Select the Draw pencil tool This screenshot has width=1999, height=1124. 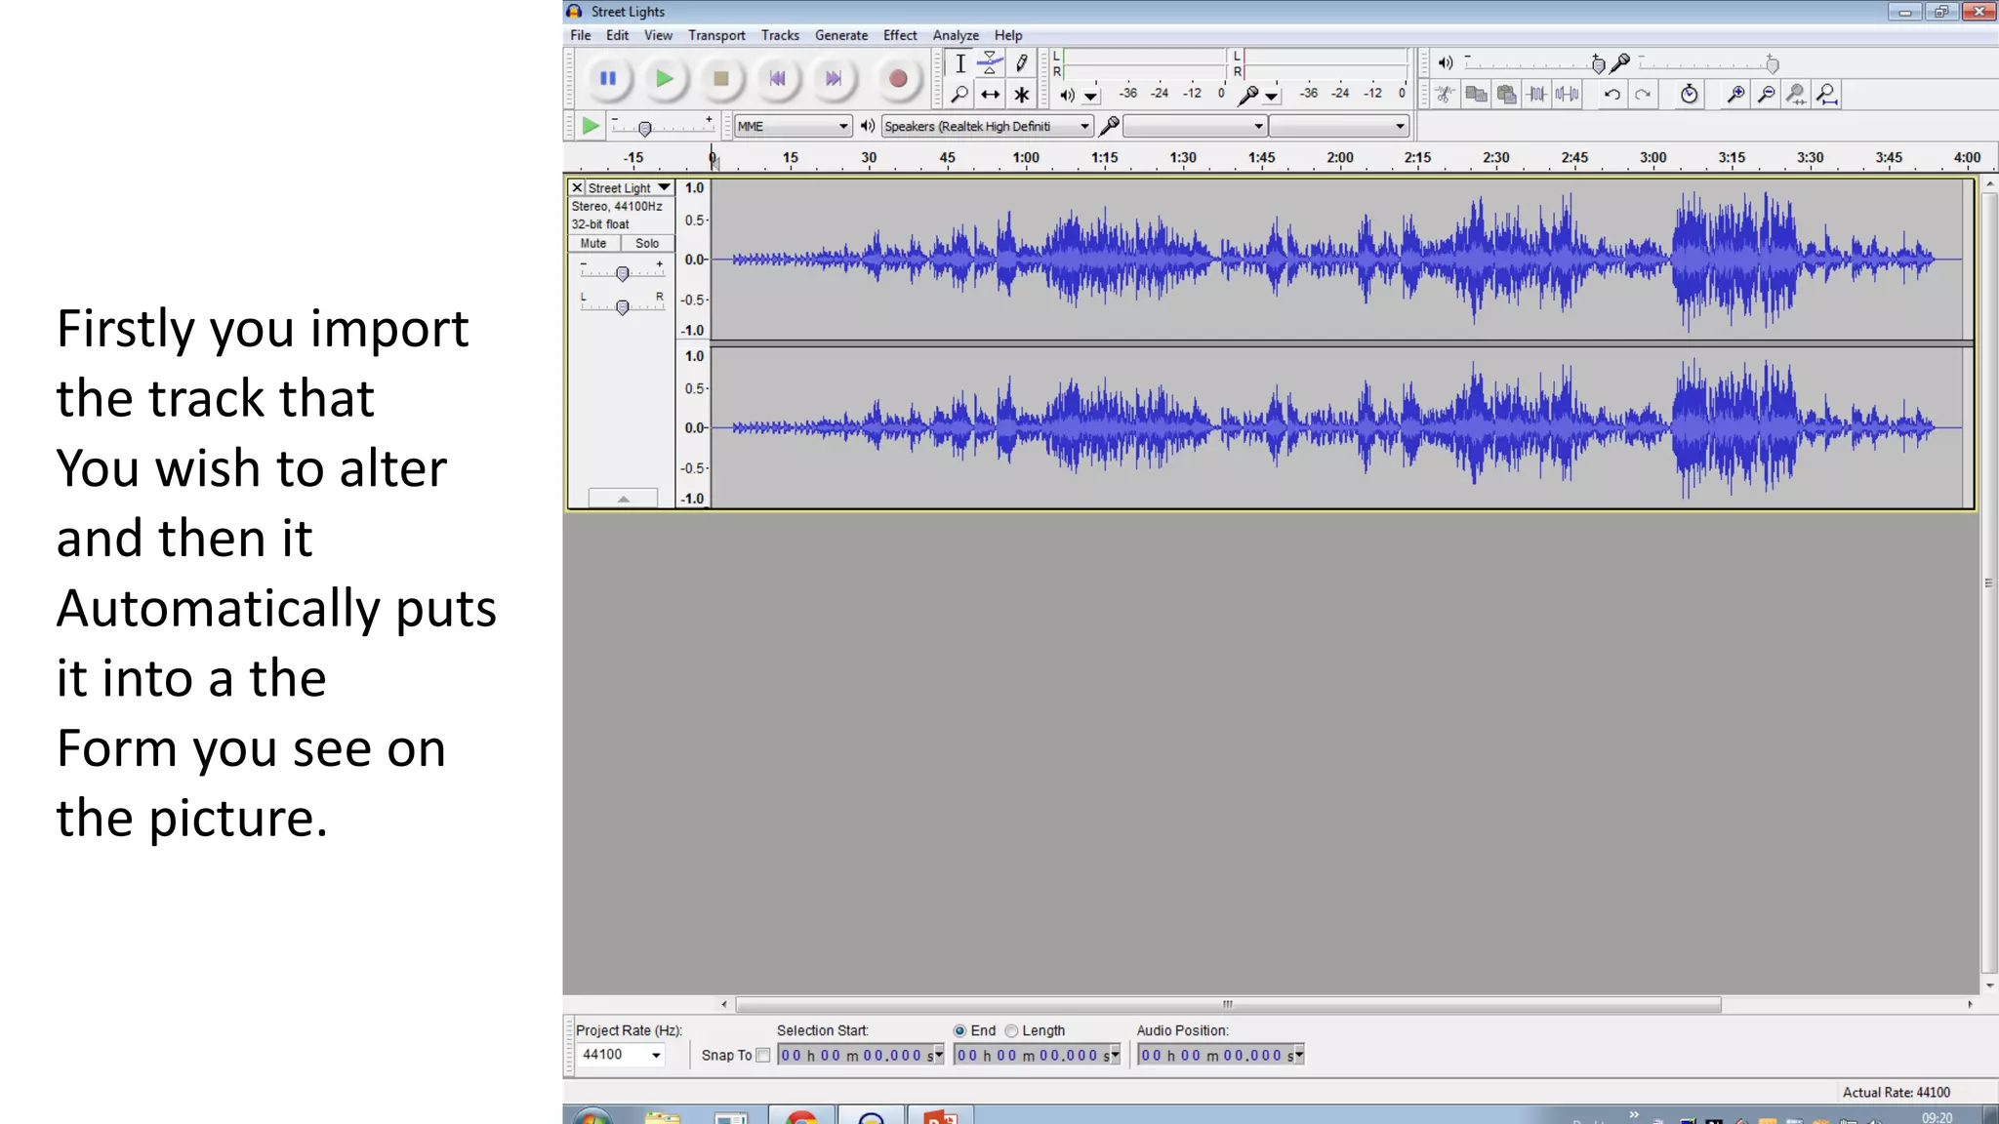pos(1021,63)
